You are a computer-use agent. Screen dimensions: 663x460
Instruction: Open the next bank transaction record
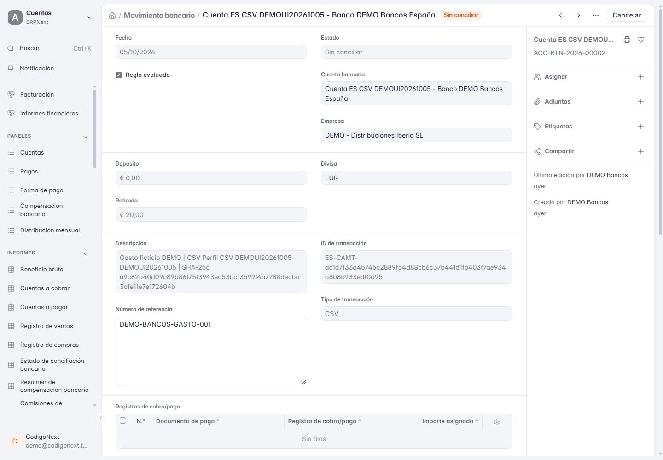[578, 15]
